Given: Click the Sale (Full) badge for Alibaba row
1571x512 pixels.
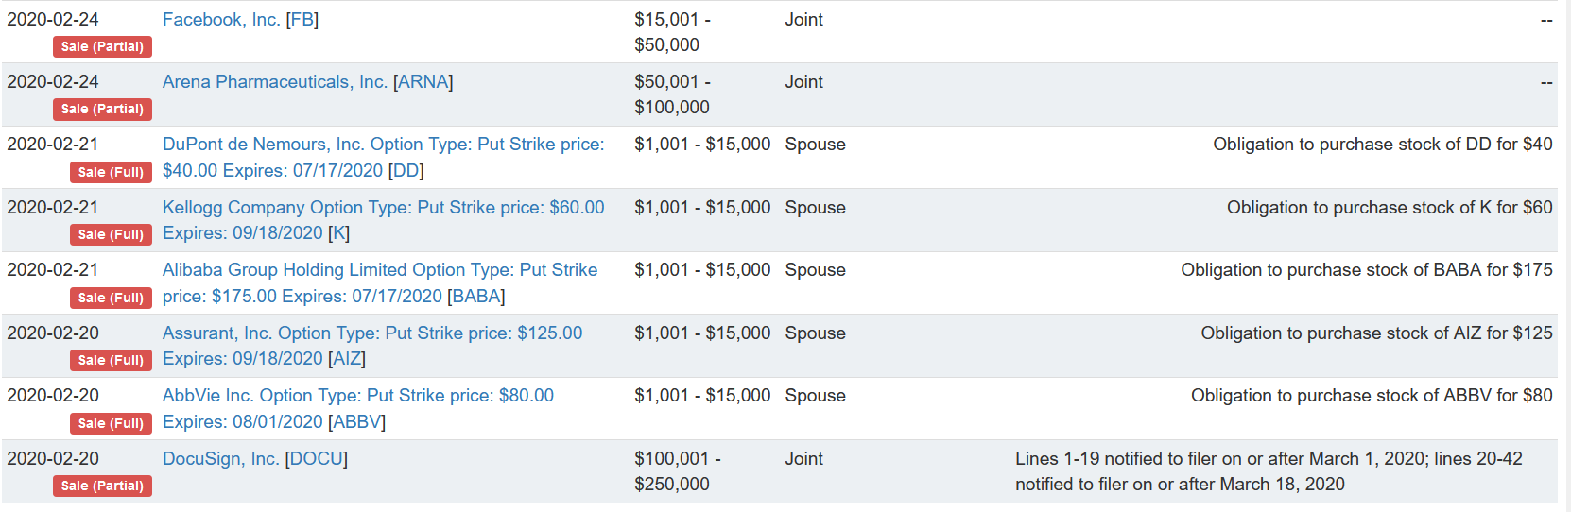Looking at the screenshot, I should point(111,298).
